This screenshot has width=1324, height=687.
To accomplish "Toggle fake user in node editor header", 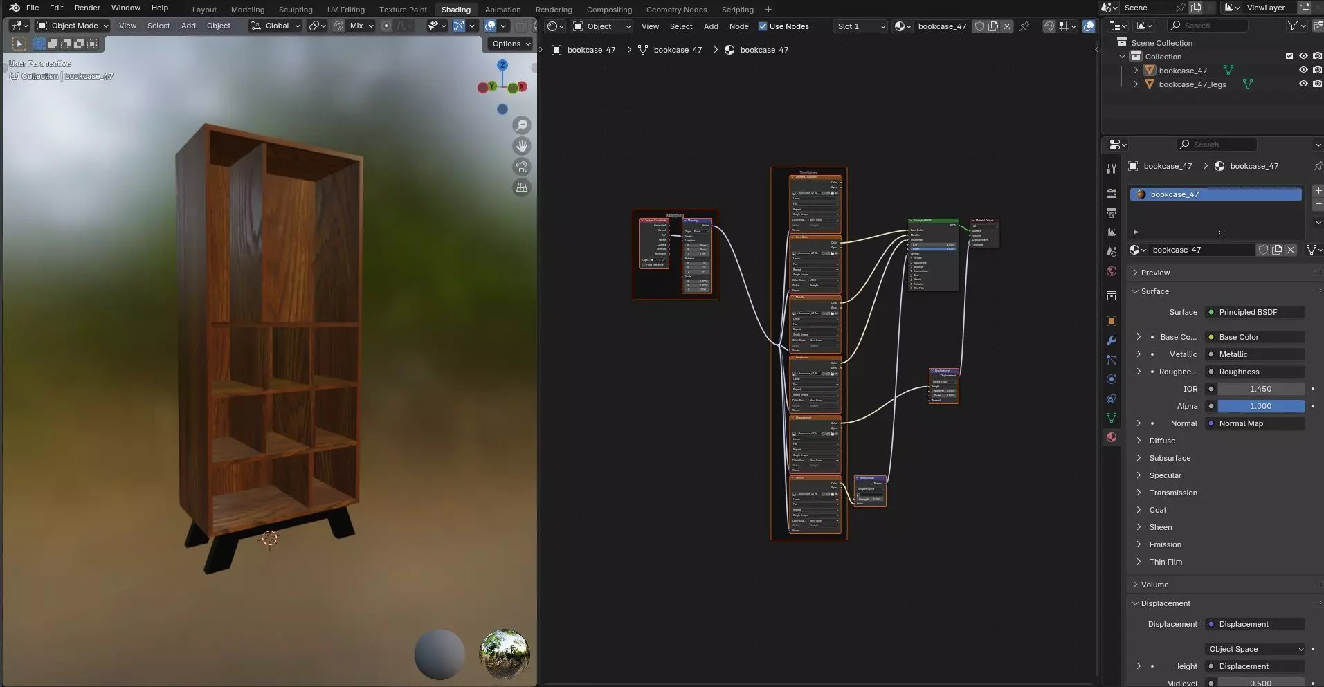I will [x=979, y=26].
